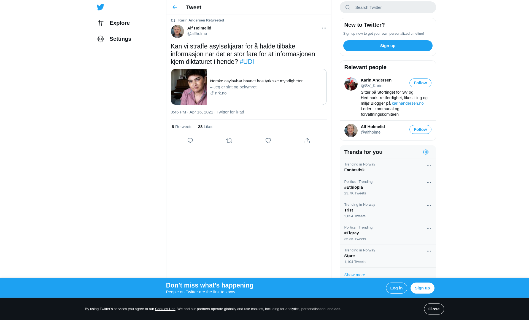Open more options for Støre trend
Screen dimensions: 529x320
pyautogui.click(x=429, y=251)
